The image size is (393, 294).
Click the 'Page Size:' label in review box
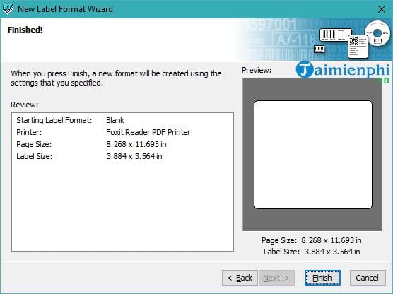pyautogui.click(x=34, y=144)
